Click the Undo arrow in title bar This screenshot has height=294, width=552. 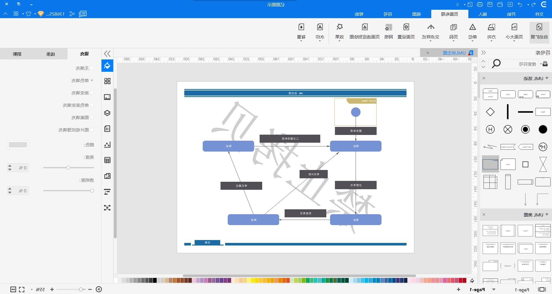(x=520, y=4)
